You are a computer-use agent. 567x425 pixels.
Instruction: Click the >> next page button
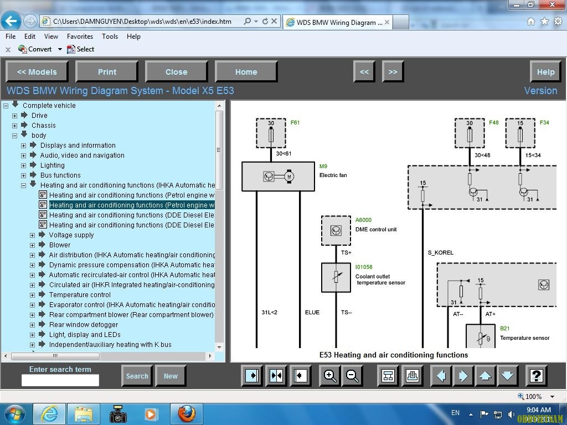(x=393, y=71)
